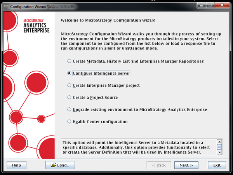Click the folder icon on Load button
233x175 pixels.
[53, 165]
